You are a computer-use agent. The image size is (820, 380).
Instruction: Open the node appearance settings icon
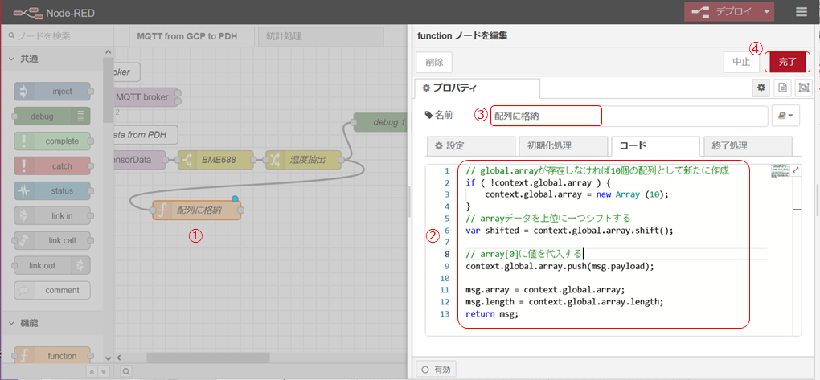tap(802, 88)
